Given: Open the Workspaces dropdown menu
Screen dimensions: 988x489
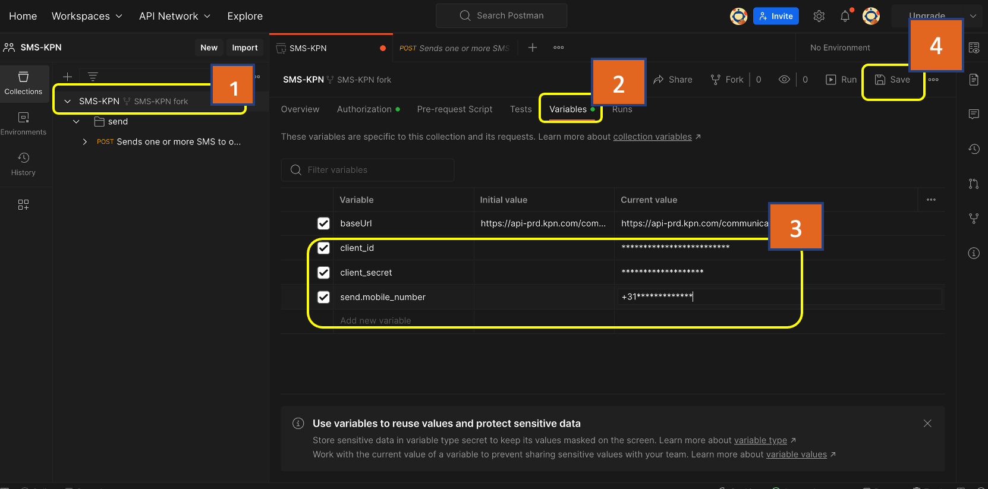Looking at the screenshot, I should [87, 16].
